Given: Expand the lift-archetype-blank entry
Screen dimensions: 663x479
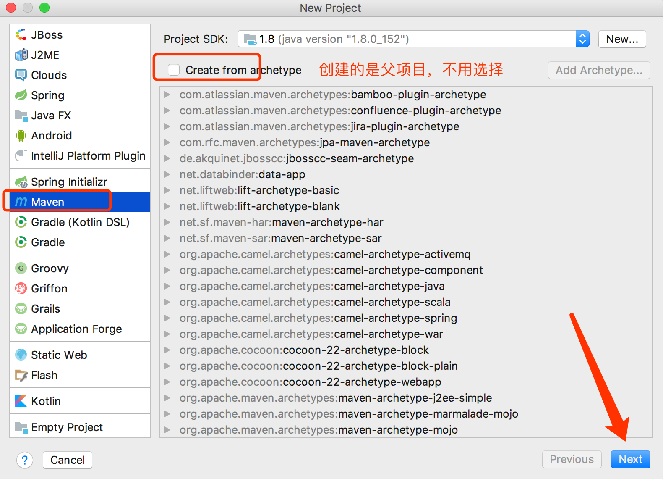Looking at the screenshot, I should (167, 206).
